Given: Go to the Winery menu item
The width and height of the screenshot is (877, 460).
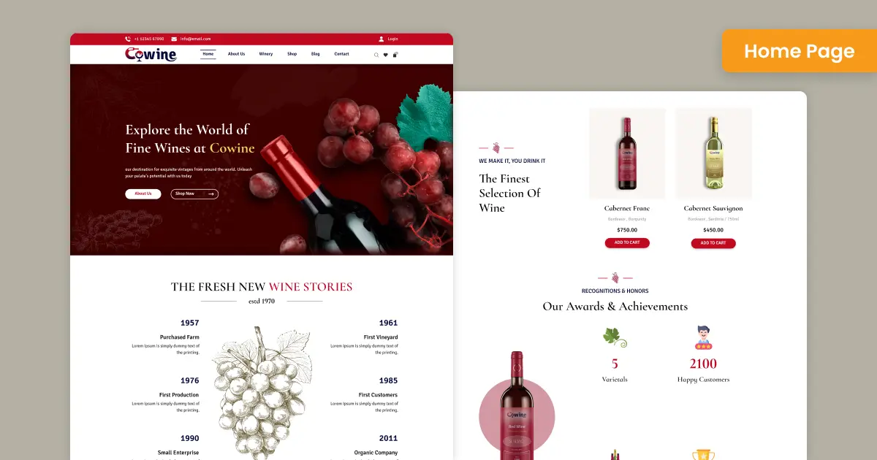Looking at the screenshot, I should pos(266,54).
